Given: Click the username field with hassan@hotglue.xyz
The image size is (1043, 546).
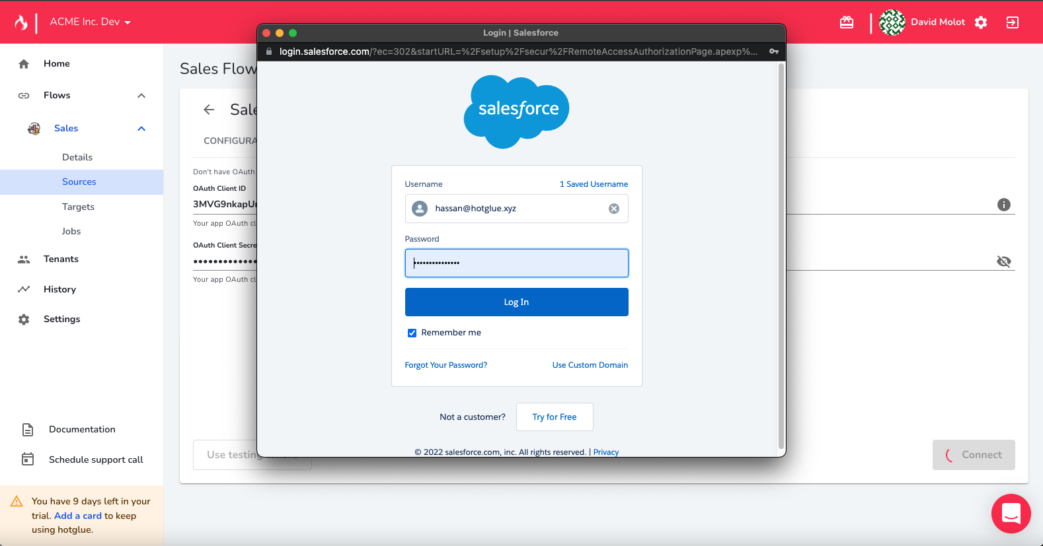Looking at the screenshot, I should click(517, 209).
